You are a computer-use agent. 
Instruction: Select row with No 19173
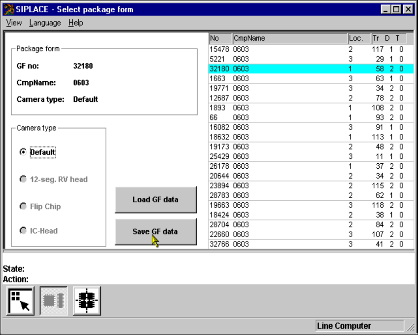point(311,147)
